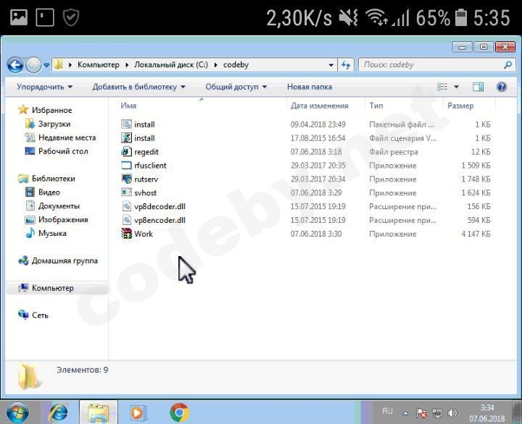Click the 'Новая папка' button
522x424 pixels.
click(310, 87)
